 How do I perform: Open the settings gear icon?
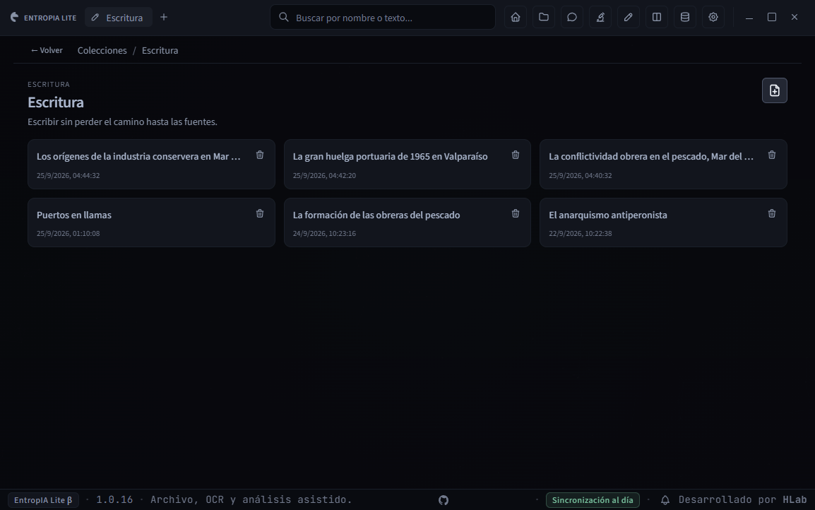click(713, 17)
